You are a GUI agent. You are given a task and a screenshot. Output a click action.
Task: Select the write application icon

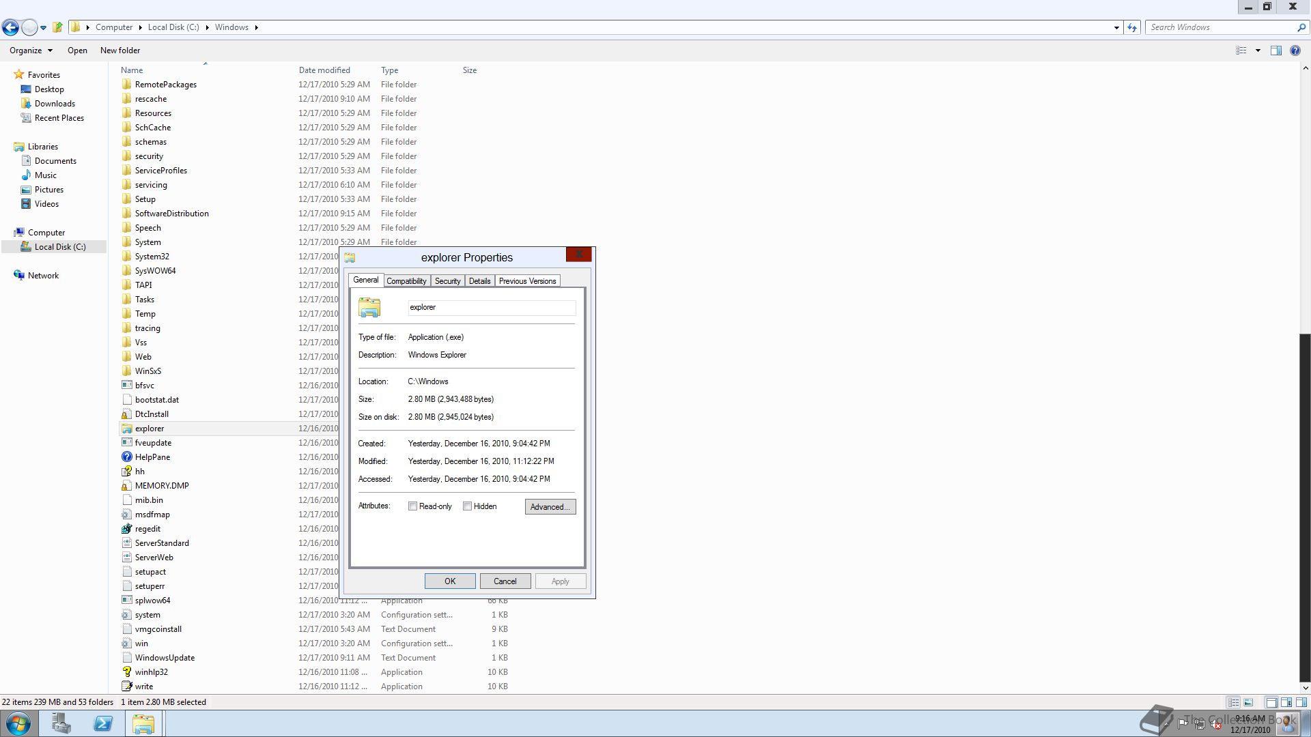126,687
